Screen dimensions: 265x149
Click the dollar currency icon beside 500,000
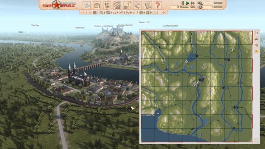pyautogui.click(x=200, y=3)
